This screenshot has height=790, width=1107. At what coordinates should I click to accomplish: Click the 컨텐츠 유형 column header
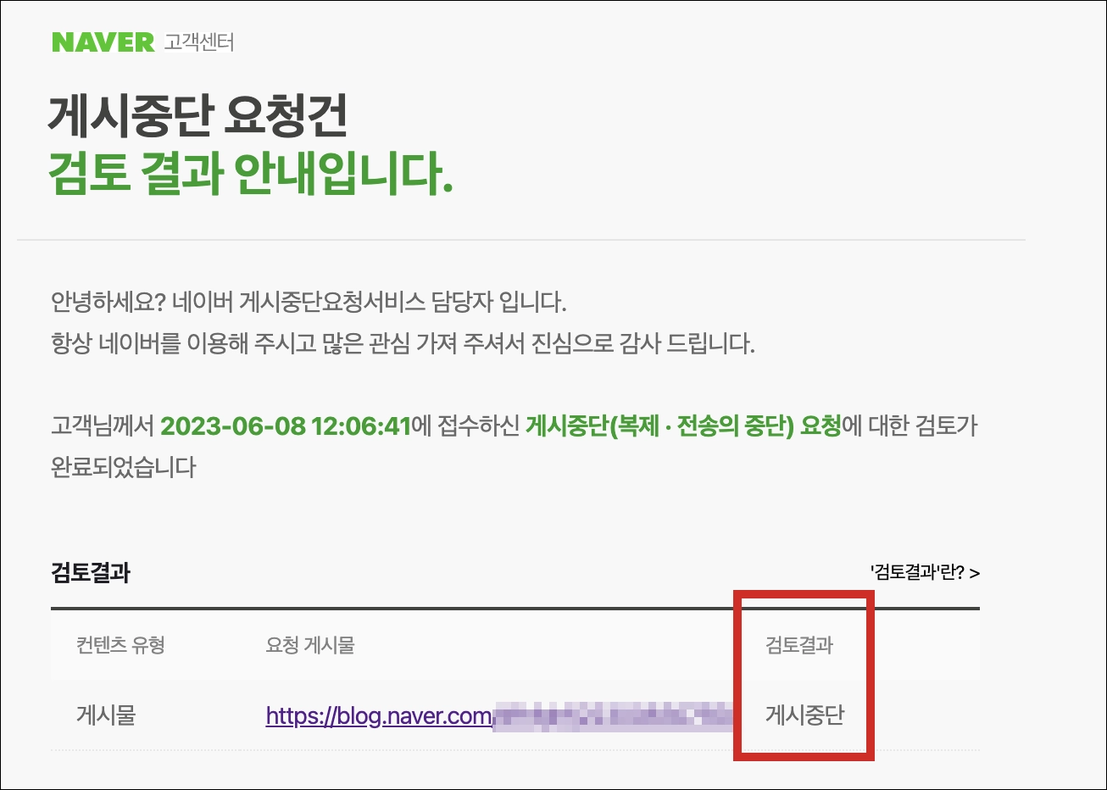120,645
